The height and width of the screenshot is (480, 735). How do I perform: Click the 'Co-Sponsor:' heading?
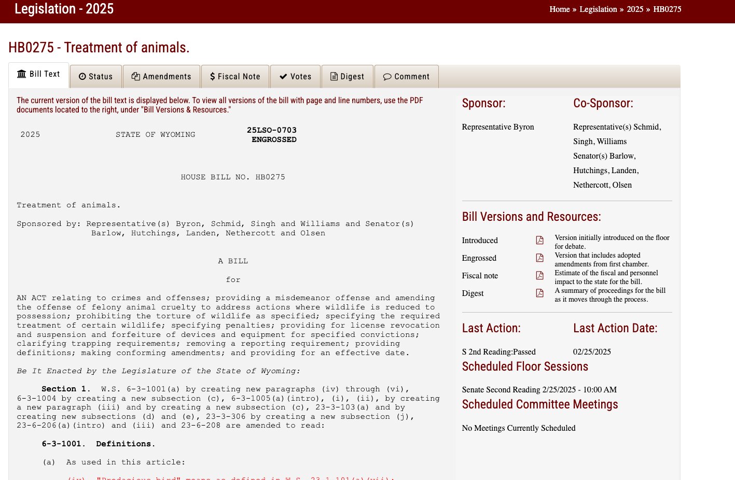[x=603, y=103]
